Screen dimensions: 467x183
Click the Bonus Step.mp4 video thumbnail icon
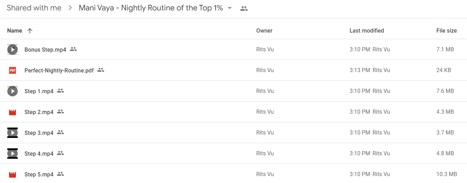pyautogui.click(x=12, y=50)
